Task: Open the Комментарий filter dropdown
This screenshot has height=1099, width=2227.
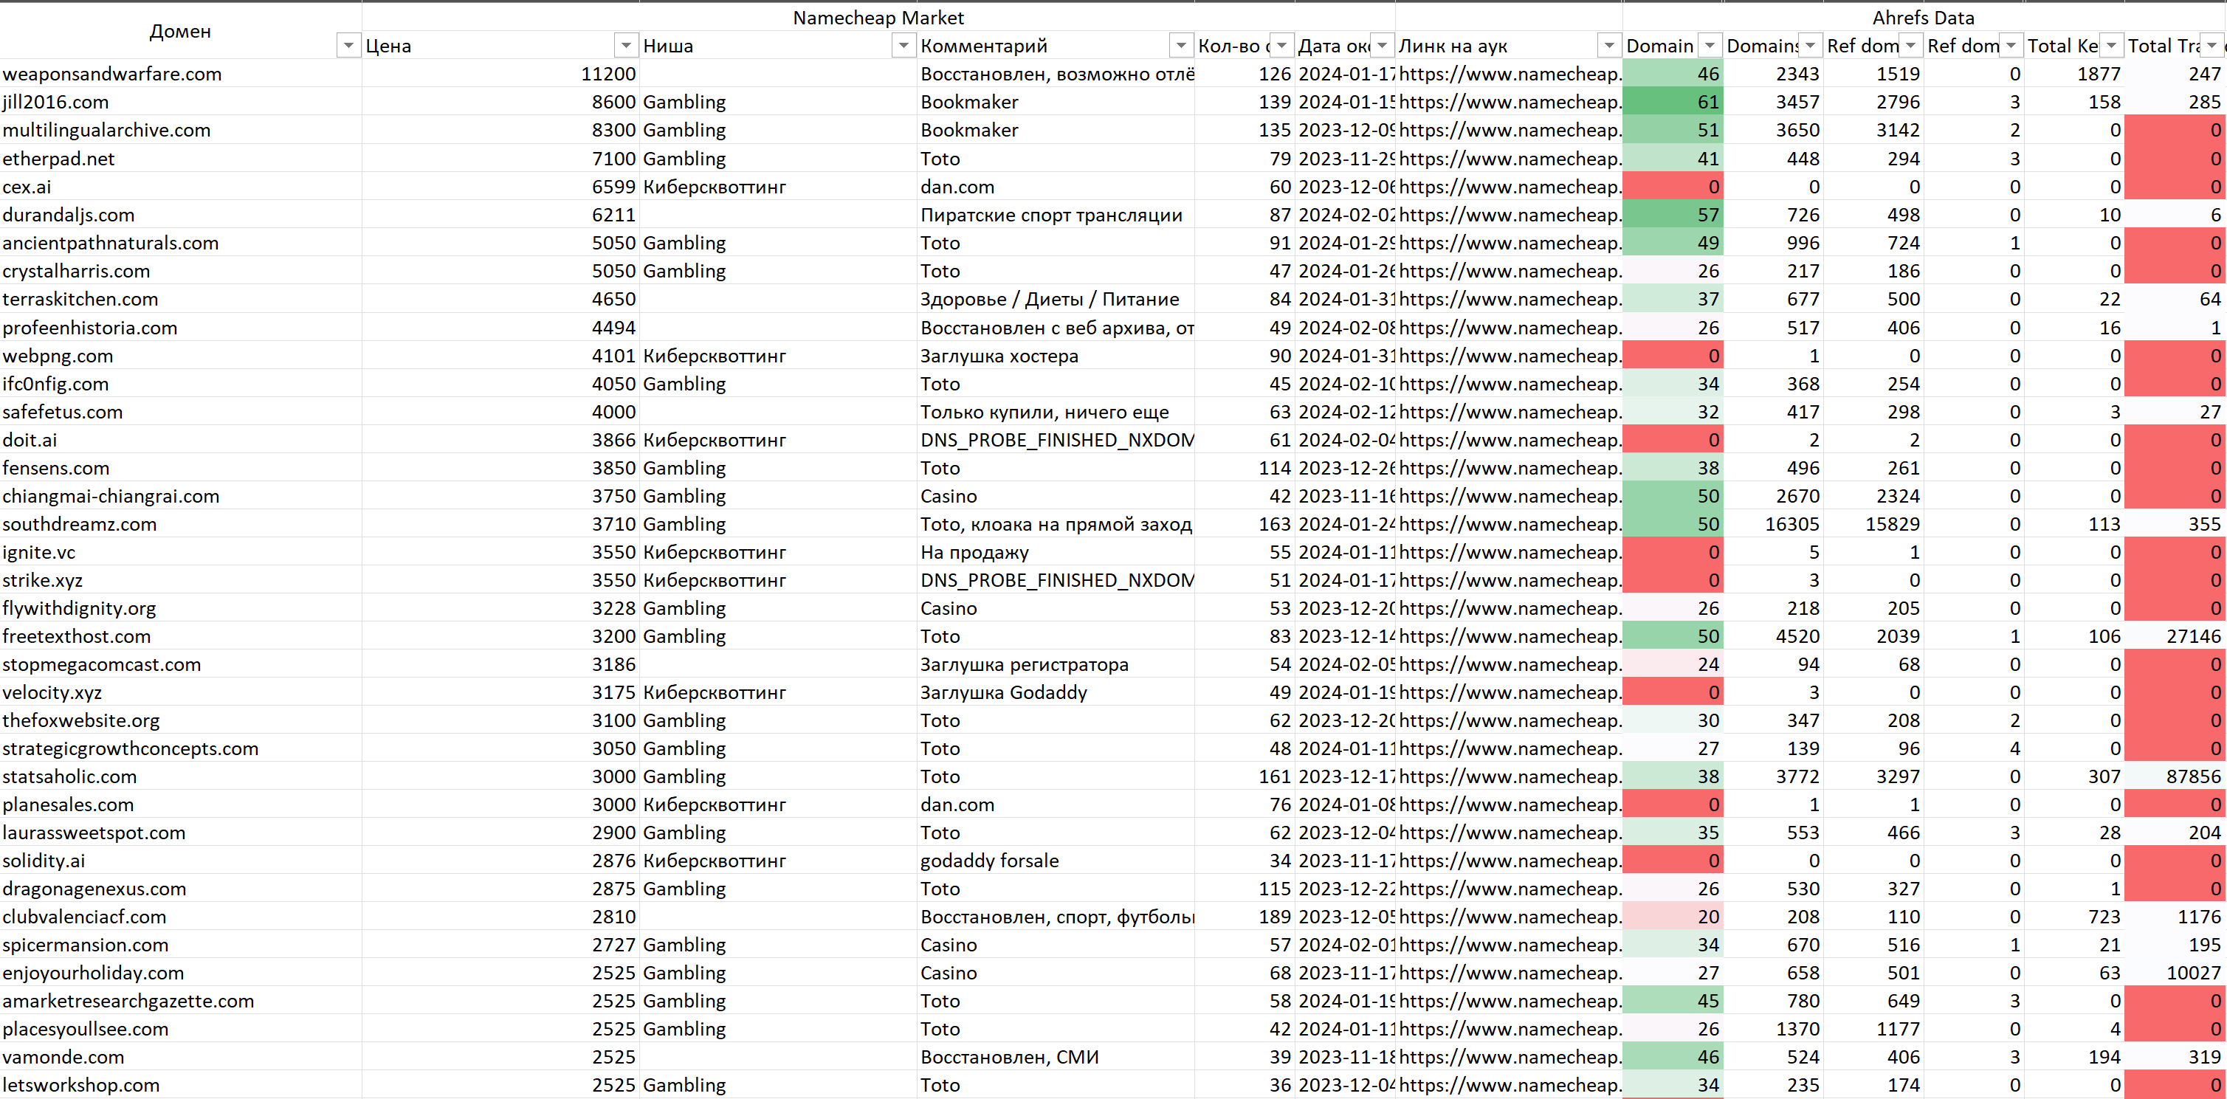Action: pos(1181,46)
